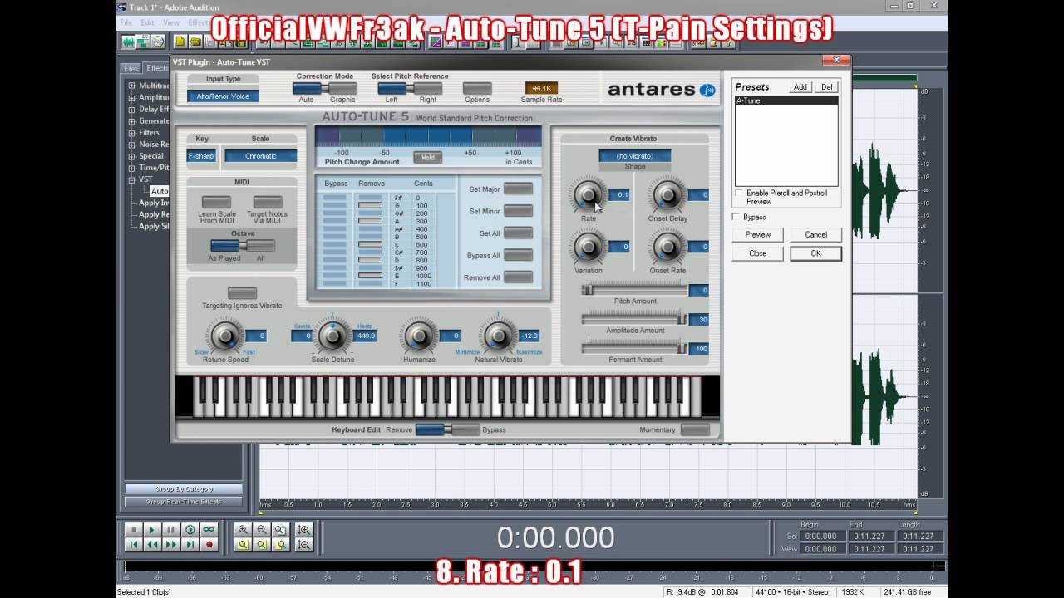1064x598 pixels.
Task: Set Octave switch to All
Action: [261, 246]
